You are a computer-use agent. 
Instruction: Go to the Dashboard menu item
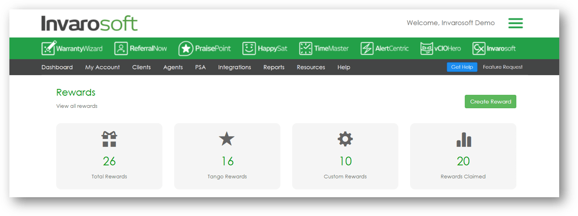[x=57, y=67]
